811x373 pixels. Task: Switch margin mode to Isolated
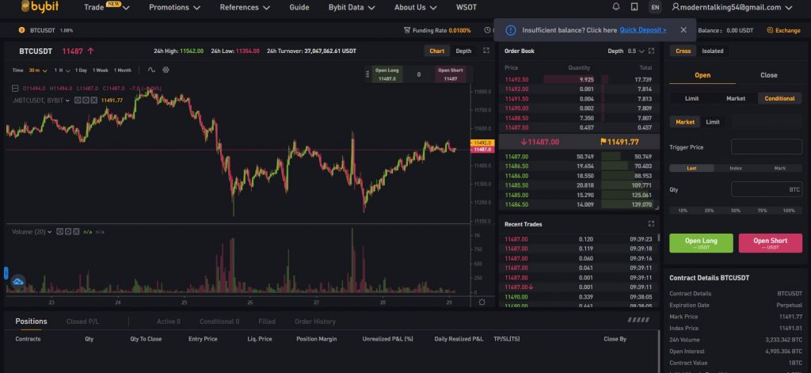click(712, 51)
